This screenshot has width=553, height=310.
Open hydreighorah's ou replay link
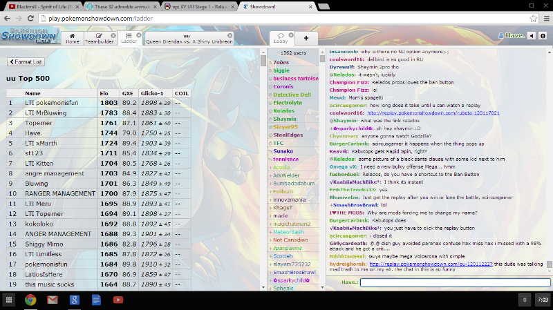431,264
